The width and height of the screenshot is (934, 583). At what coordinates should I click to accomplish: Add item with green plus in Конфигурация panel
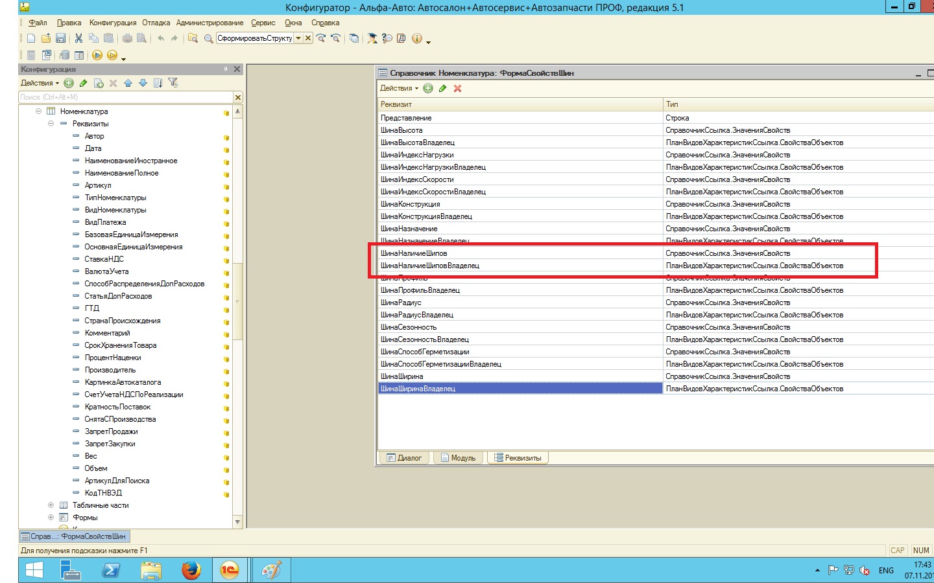pyautogui.click(x=69, y=83)
